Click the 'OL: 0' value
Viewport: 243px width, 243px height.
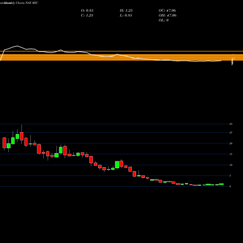[163, 20]
